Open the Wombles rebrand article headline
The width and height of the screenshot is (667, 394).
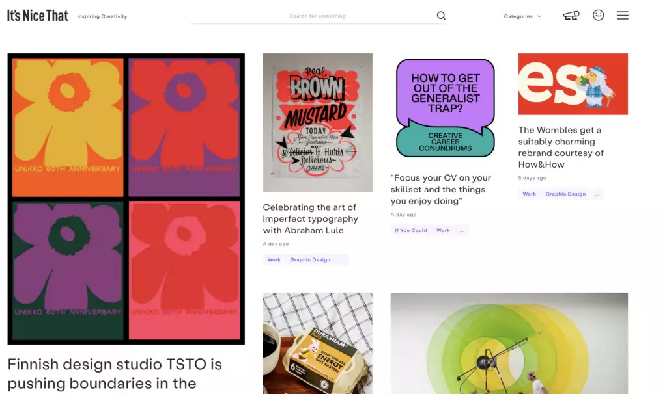pos(561,148)
